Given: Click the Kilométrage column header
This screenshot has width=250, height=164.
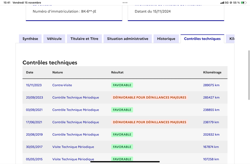Looking at the screenshot, I should [212, 72].
